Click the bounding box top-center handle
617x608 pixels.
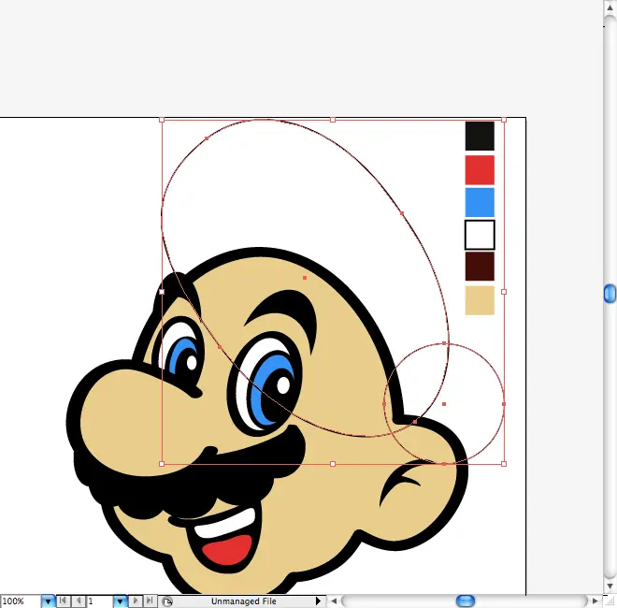333,120
